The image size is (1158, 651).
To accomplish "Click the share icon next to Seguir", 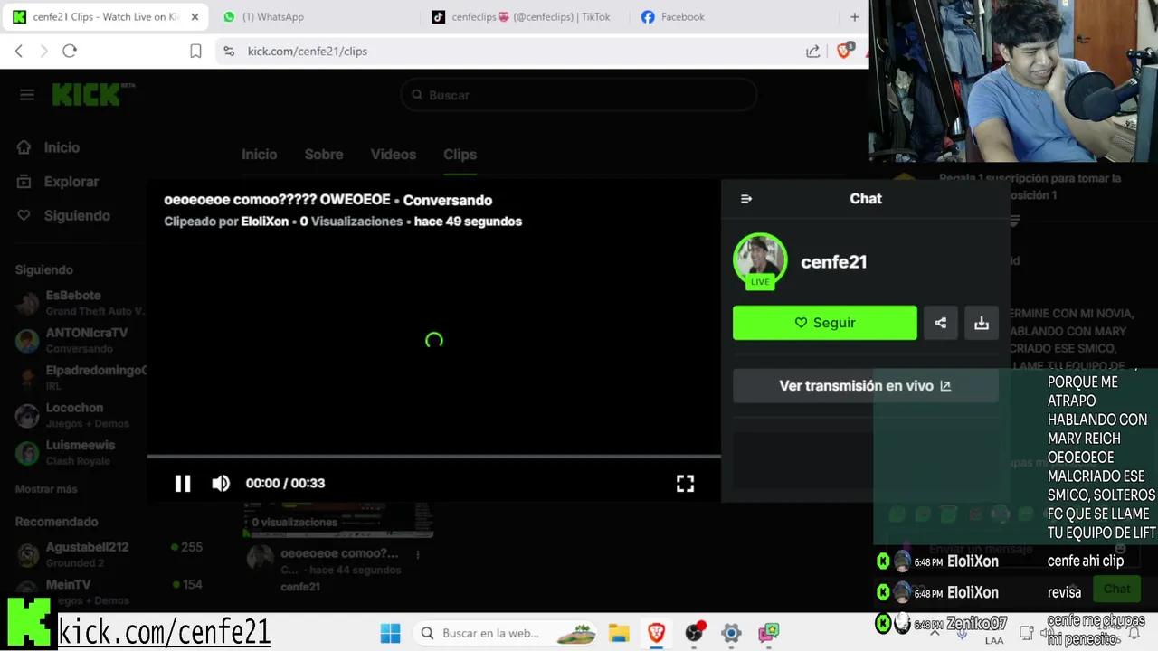I will [x=941, y=323].
